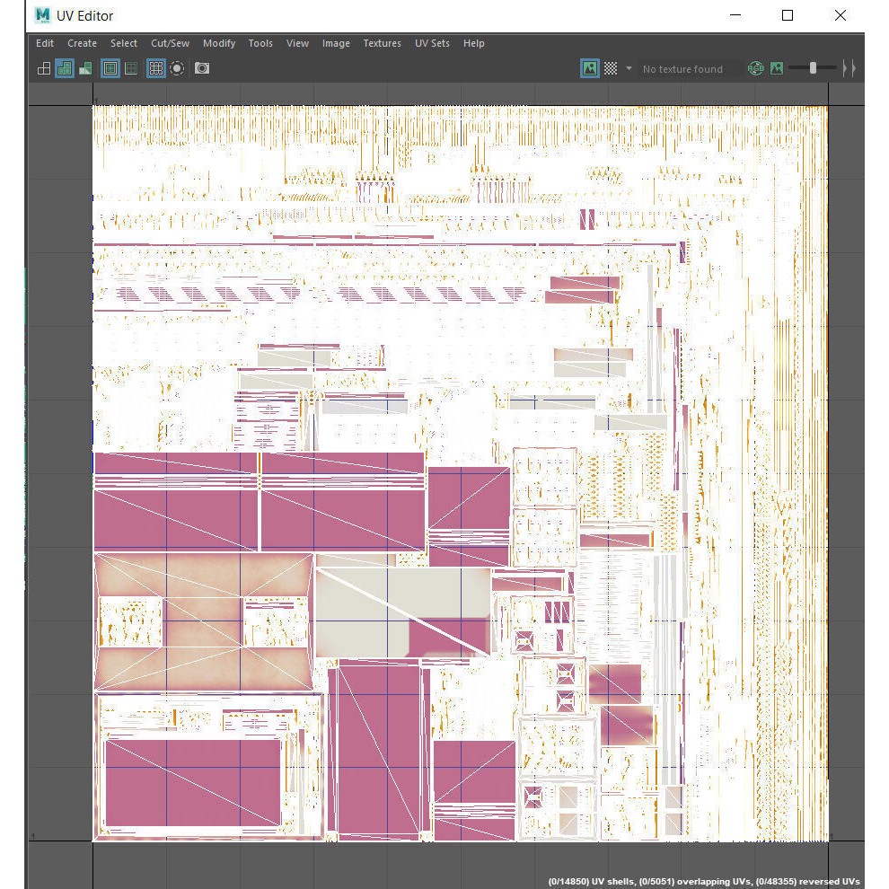Screen dimensions: 889x889
Task: Click the Maya logo in title bar
Action: click(x=42, y=15)
